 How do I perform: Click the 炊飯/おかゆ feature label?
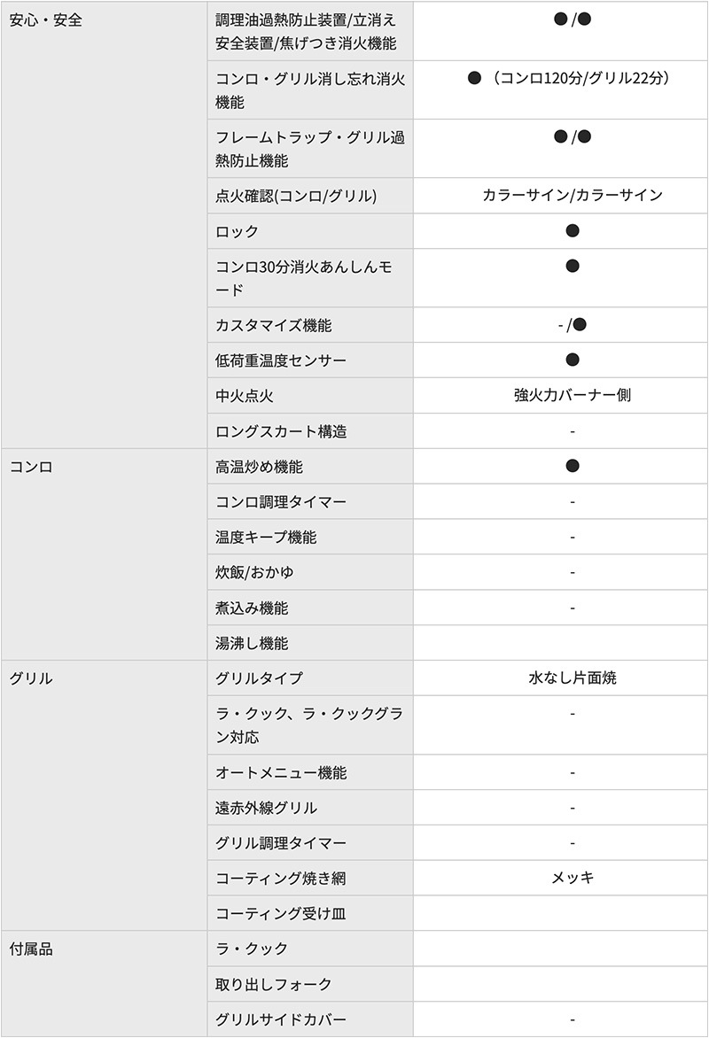point(254,572)
